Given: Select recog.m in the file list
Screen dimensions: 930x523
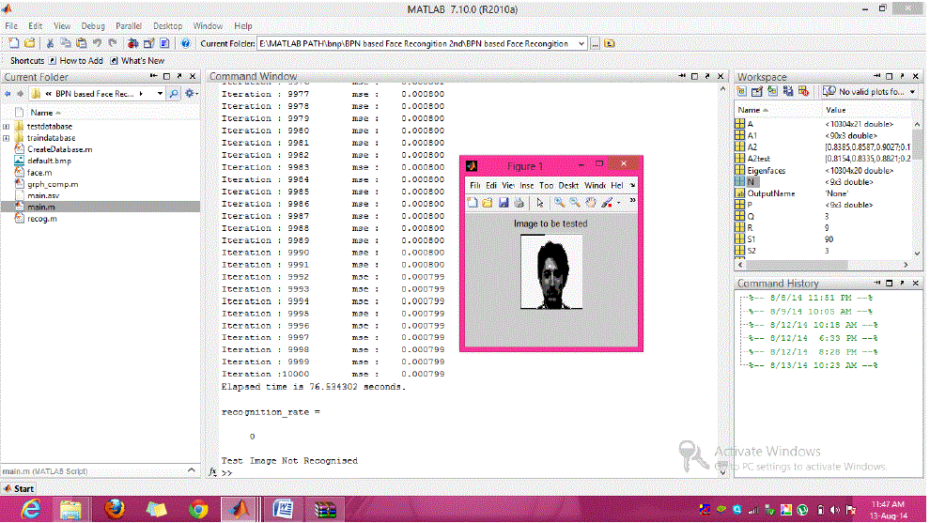Looking at the screenshot, I should pyautogui.click(x=41, y=219).
